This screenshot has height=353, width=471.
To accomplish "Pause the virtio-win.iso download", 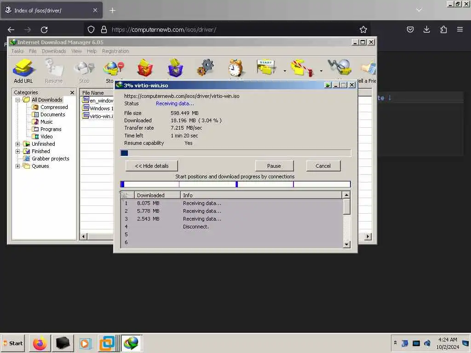I will (274, 166).
